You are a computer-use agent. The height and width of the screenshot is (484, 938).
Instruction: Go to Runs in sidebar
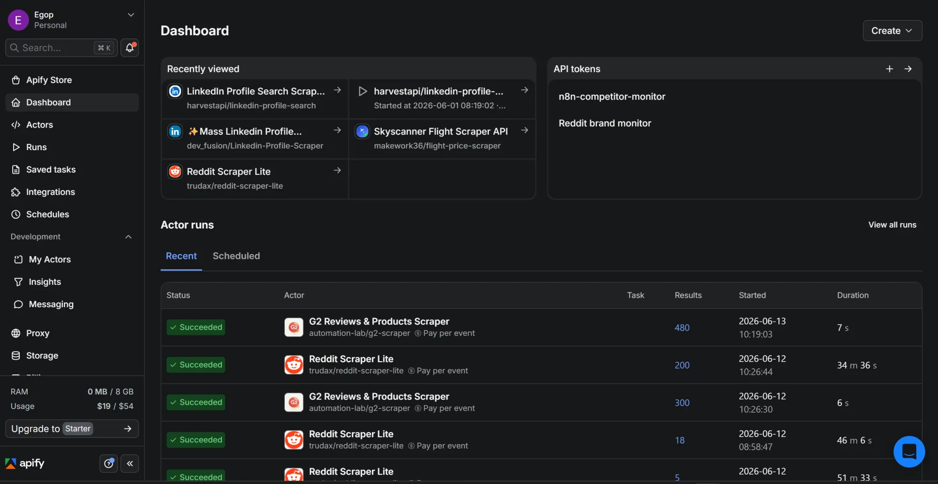coord(72,147)
